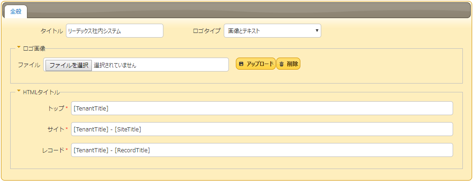Collapse the HTMLタイトル section triangle
The height and width of the screenshot is (182, 474).
tap(19, 91)
